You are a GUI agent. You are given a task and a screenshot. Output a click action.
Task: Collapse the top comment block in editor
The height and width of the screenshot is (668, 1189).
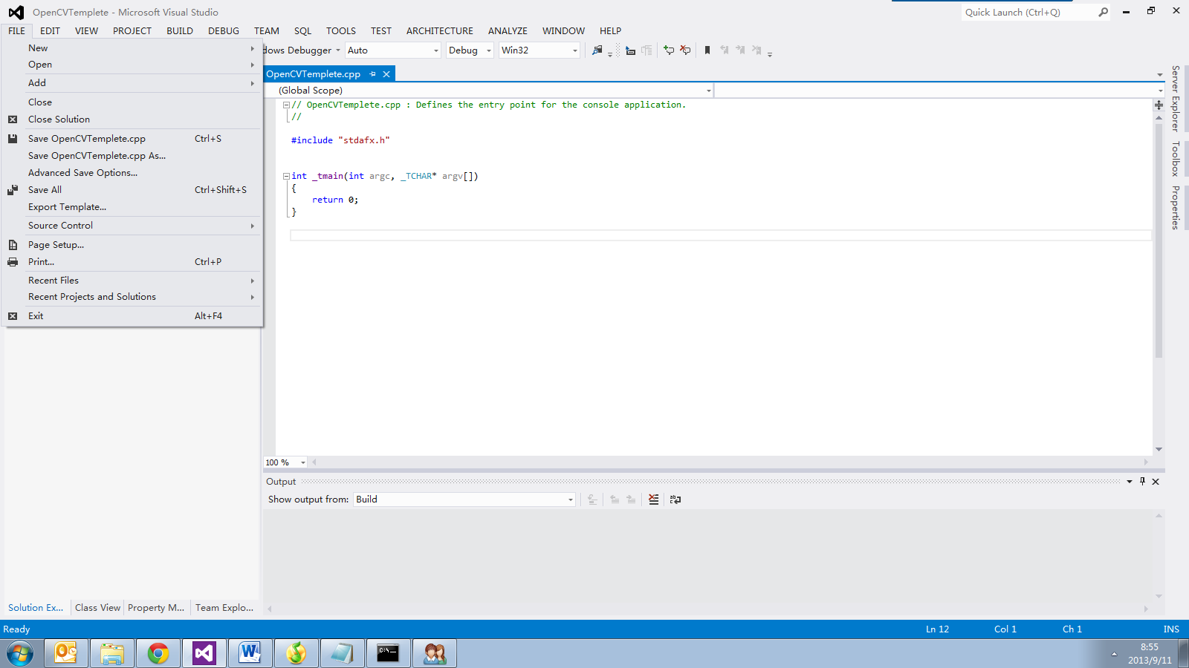pyautogui.click(x=286, y=105)
